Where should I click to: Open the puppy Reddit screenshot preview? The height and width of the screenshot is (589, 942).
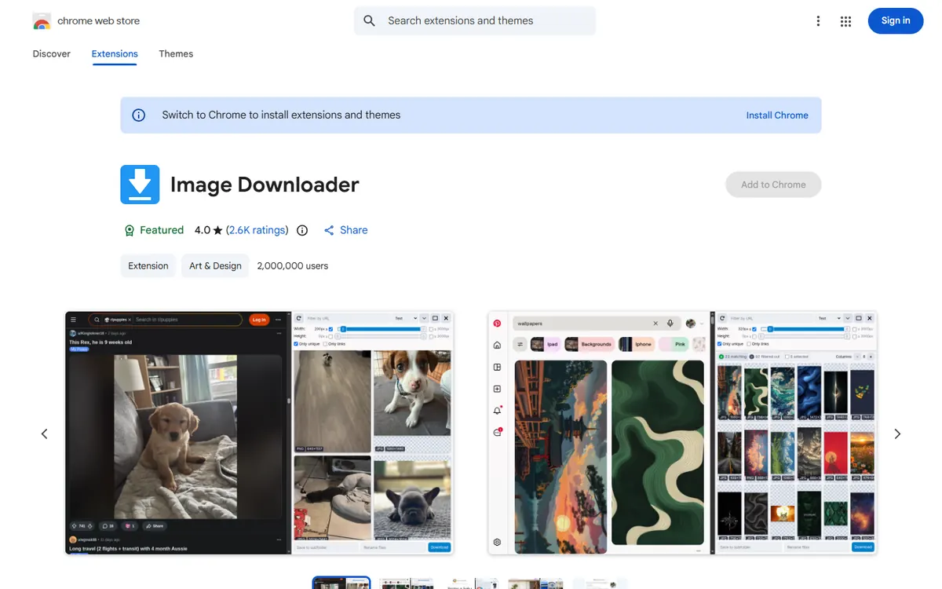[x=260, y=434]
